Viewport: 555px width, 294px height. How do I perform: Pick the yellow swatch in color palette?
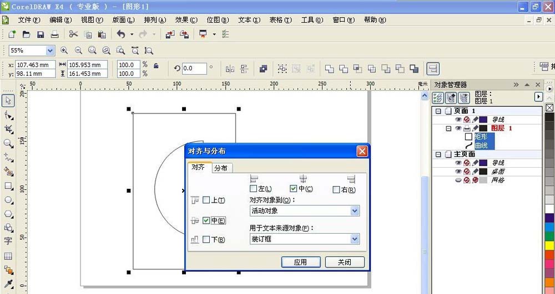549,246
